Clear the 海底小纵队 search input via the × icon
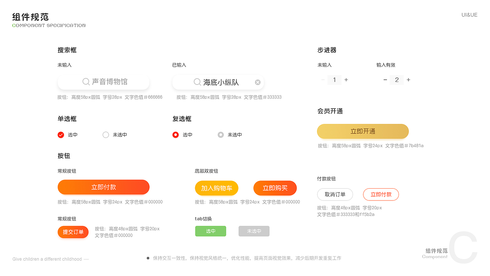490x276 pixels. 257,82
